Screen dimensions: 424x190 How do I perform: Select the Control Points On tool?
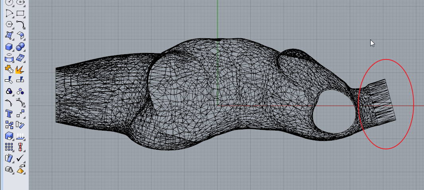click(21, 102)
